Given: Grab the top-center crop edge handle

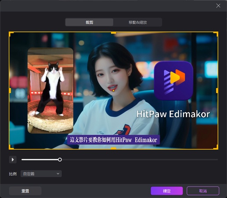Looking at the screenshot, I should coord(113,33).
